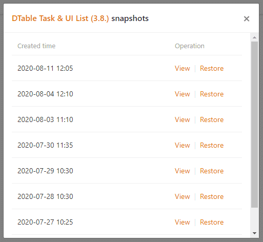The height and width of the screenshot is (242, 263).
Task: Restore the 2020-07-29 10:30 snapshot
Action: [x=212, y=171]
